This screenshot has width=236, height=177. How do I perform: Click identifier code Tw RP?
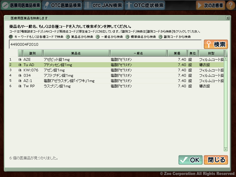29,86
